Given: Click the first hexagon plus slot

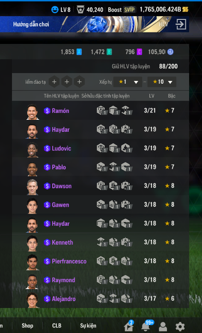Looking at the screenshot, I should coord(54,82).
